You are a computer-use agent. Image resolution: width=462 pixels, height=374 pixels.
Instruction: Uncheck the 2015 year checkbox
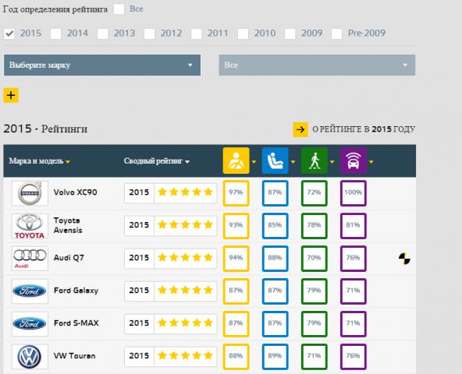9,34
